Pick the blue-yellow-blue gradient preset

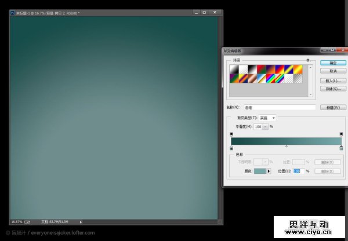tap(288, 69)
